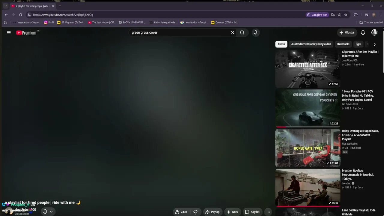Open Cigarettes After Sex playlist thumbnail
Image resolution: width=384 pixels, height=216 pixels.
[308, 69]
